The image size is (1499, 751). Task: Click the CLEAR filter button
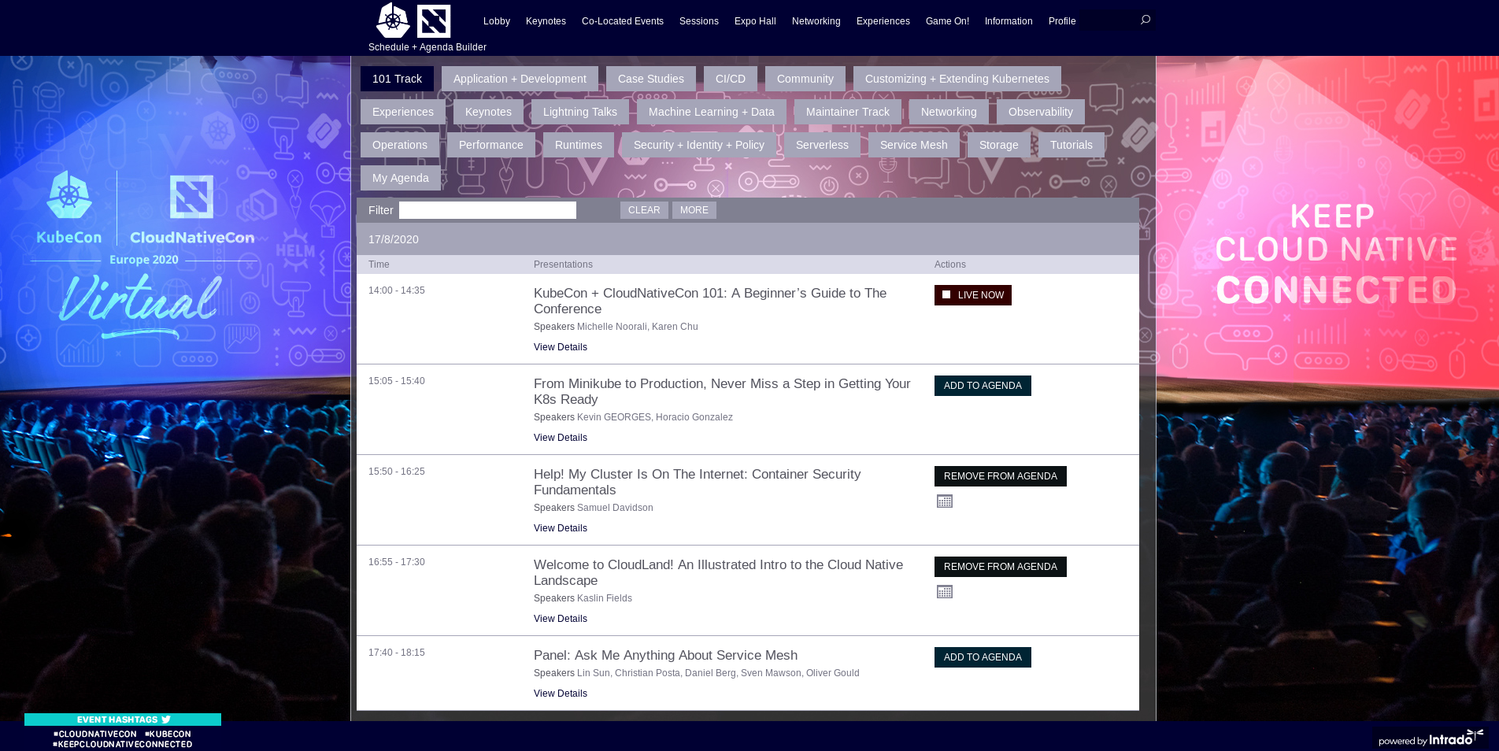coord(644,210)
